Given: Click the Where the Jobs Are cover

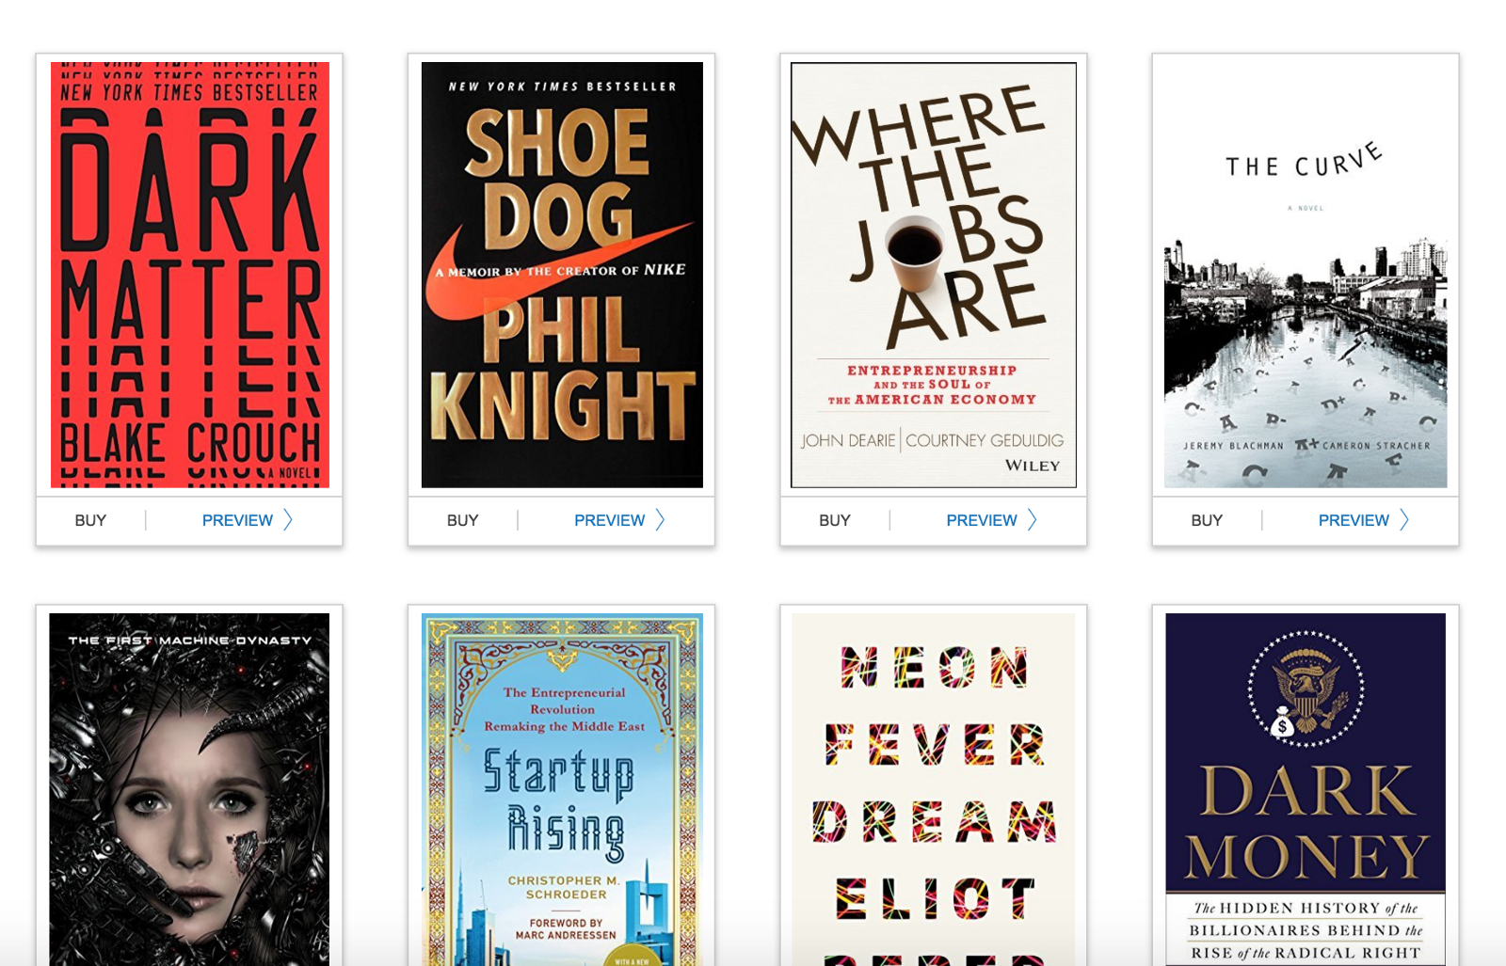Looking at the screenshot, I should (x=934, y=275).
